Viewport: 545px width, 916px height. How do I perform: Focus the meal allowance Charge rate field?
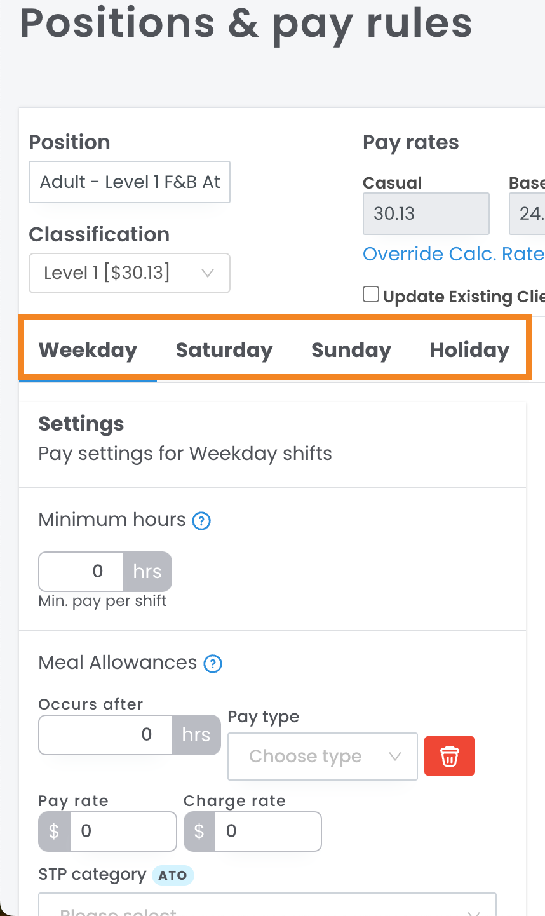point(267,831)
